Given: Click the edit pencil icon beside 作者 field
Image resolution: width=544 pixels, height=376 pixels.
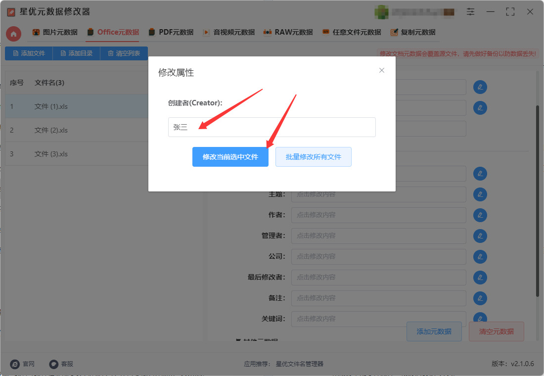Looking at the screenshot, I should click(x=480, y=215).
